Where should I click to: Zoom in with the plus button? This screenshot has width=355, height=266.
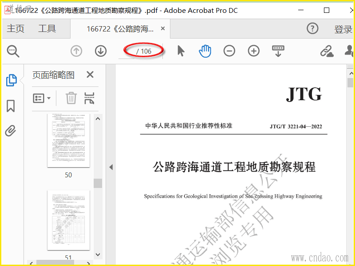tap(253, 51)
